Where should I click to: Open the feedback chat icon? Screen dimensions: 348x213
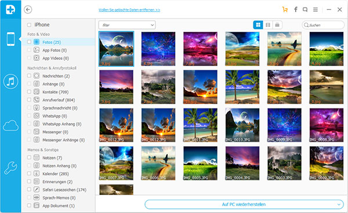[x=305, y=9]
